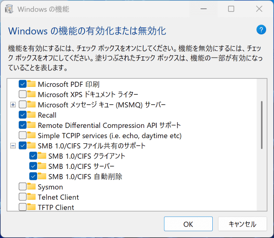Disable SMB 1.0/CIFS サーバー checkbox

[x=34, y=166]
